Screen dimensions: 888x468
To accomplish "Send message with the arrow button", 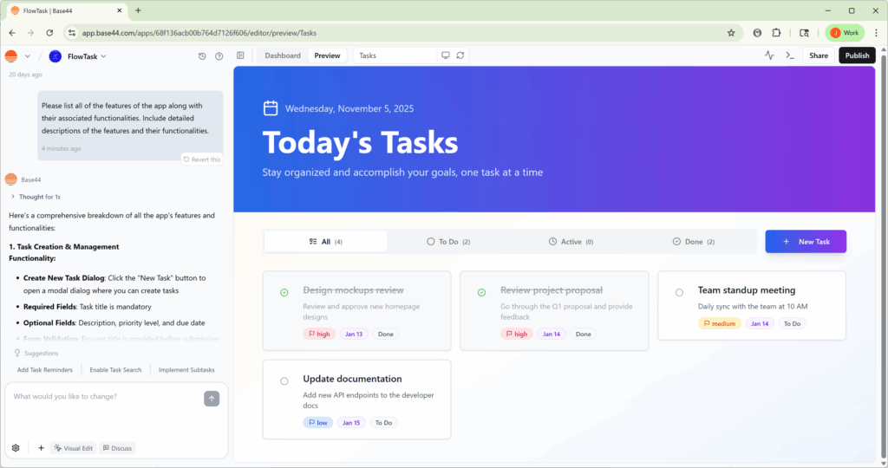I will pyautogui.click(x=212, y=399).
